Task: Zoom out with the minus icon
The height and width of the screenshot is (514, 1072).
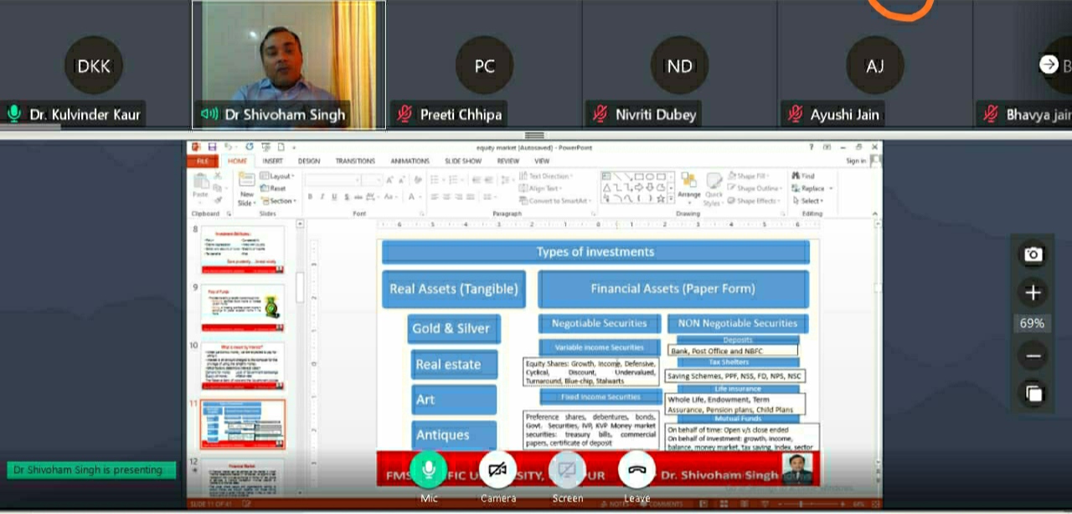Action: click(x=1033, y=356)
